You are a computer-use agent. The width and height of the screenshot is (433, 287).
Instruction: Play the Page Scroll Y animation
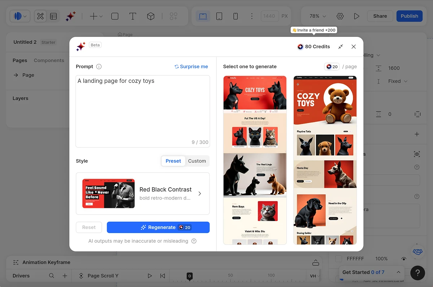click(x=150, y=276)
